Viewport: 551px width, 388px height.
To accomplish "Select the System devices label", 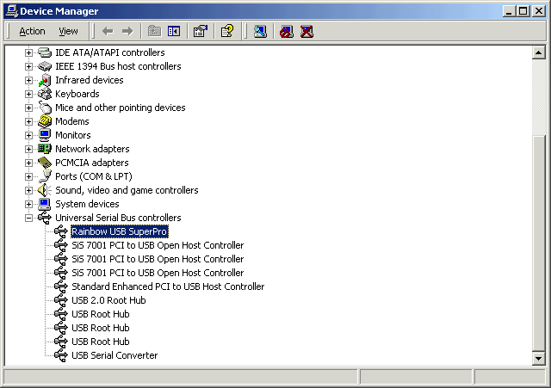I will [87, 204].
